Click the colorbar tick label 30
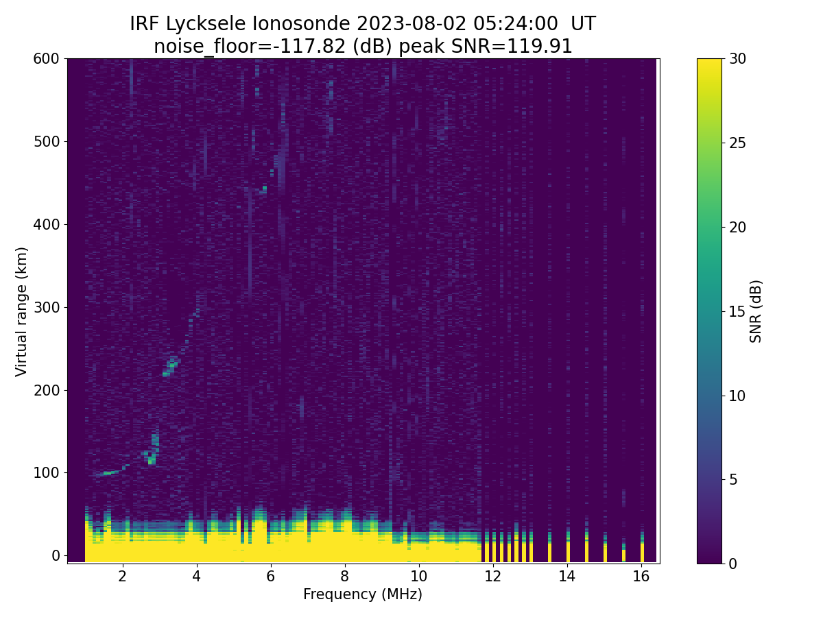 click(737, 59)
